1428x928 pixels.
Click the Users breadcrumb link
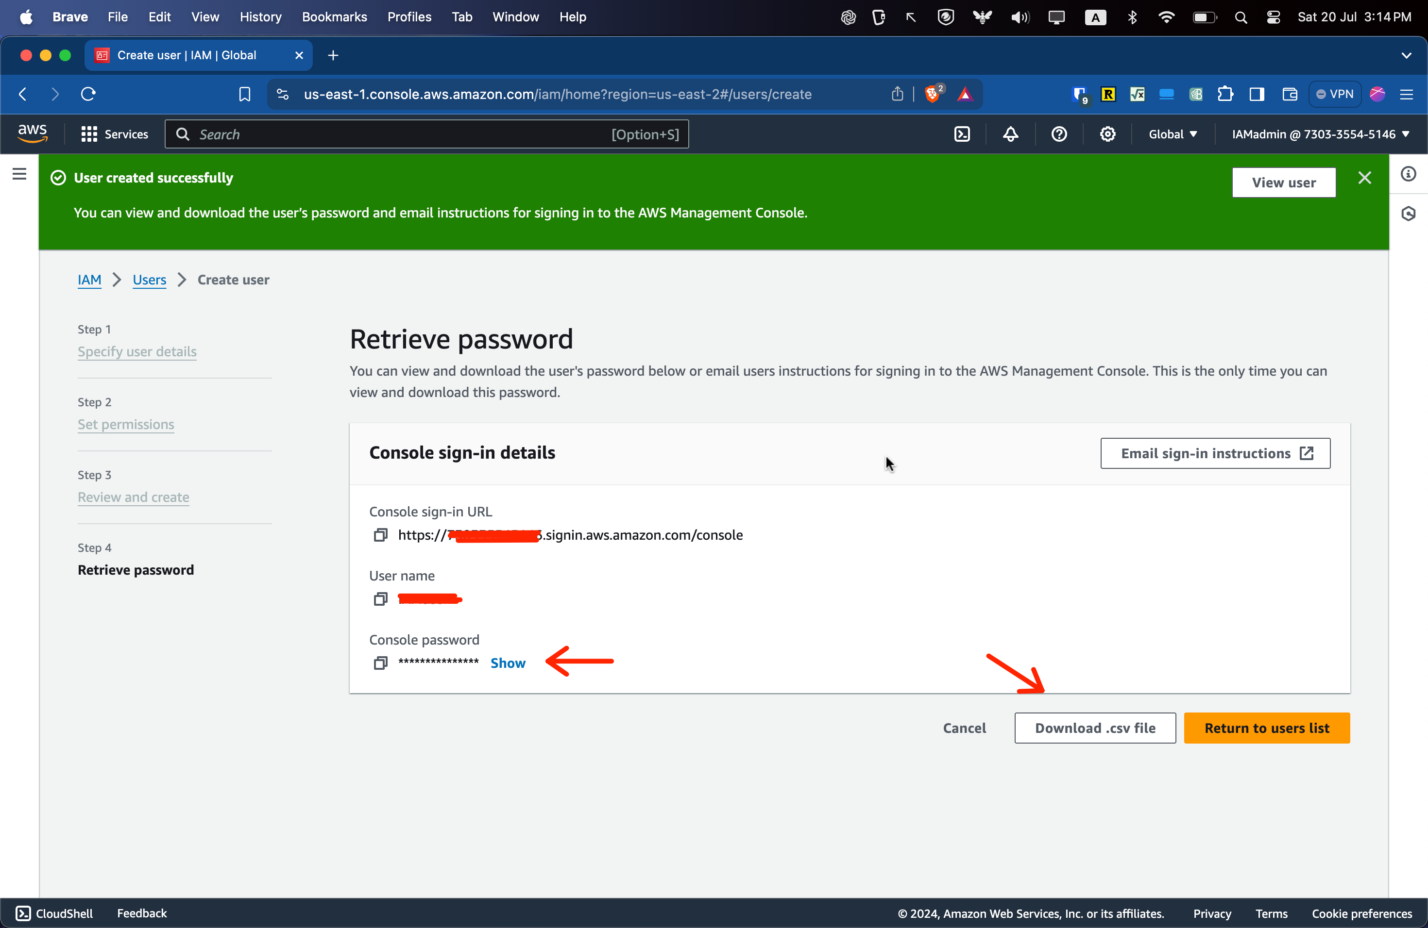pyautogui.click(x=149, y=280)
